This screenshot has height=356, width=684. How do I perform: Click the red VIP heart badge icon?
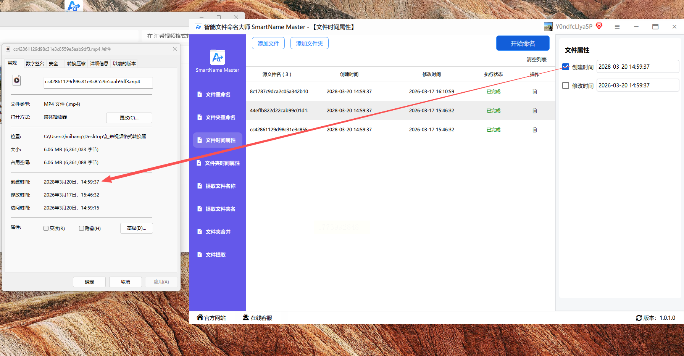(599, 26)
